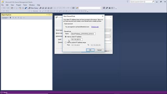Click the window icon left of the wrench
Screen dimensions: 167x94
pos(104,8)
